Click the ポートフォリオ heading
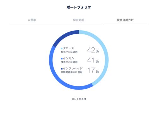The width and height of the screenshot is (158, 118). tap(79, 7)
